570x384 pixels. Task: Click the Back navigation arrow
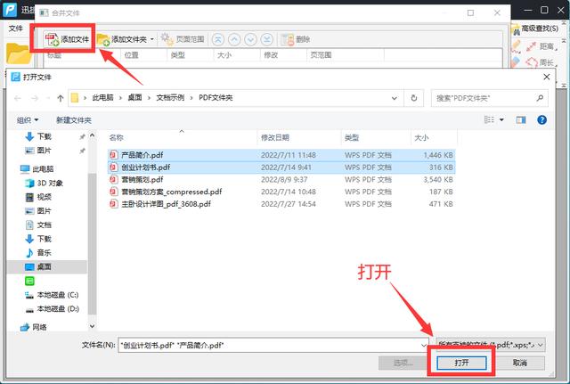click(x=18, y=98)
